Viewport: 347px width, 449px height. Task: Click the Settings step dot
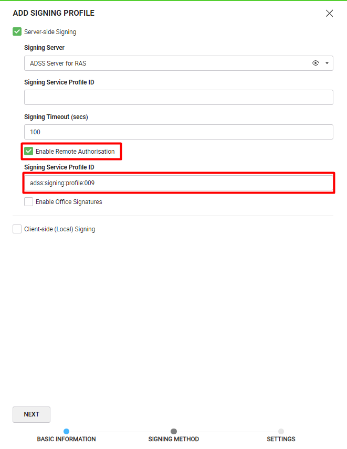click(x=281, y=432)
